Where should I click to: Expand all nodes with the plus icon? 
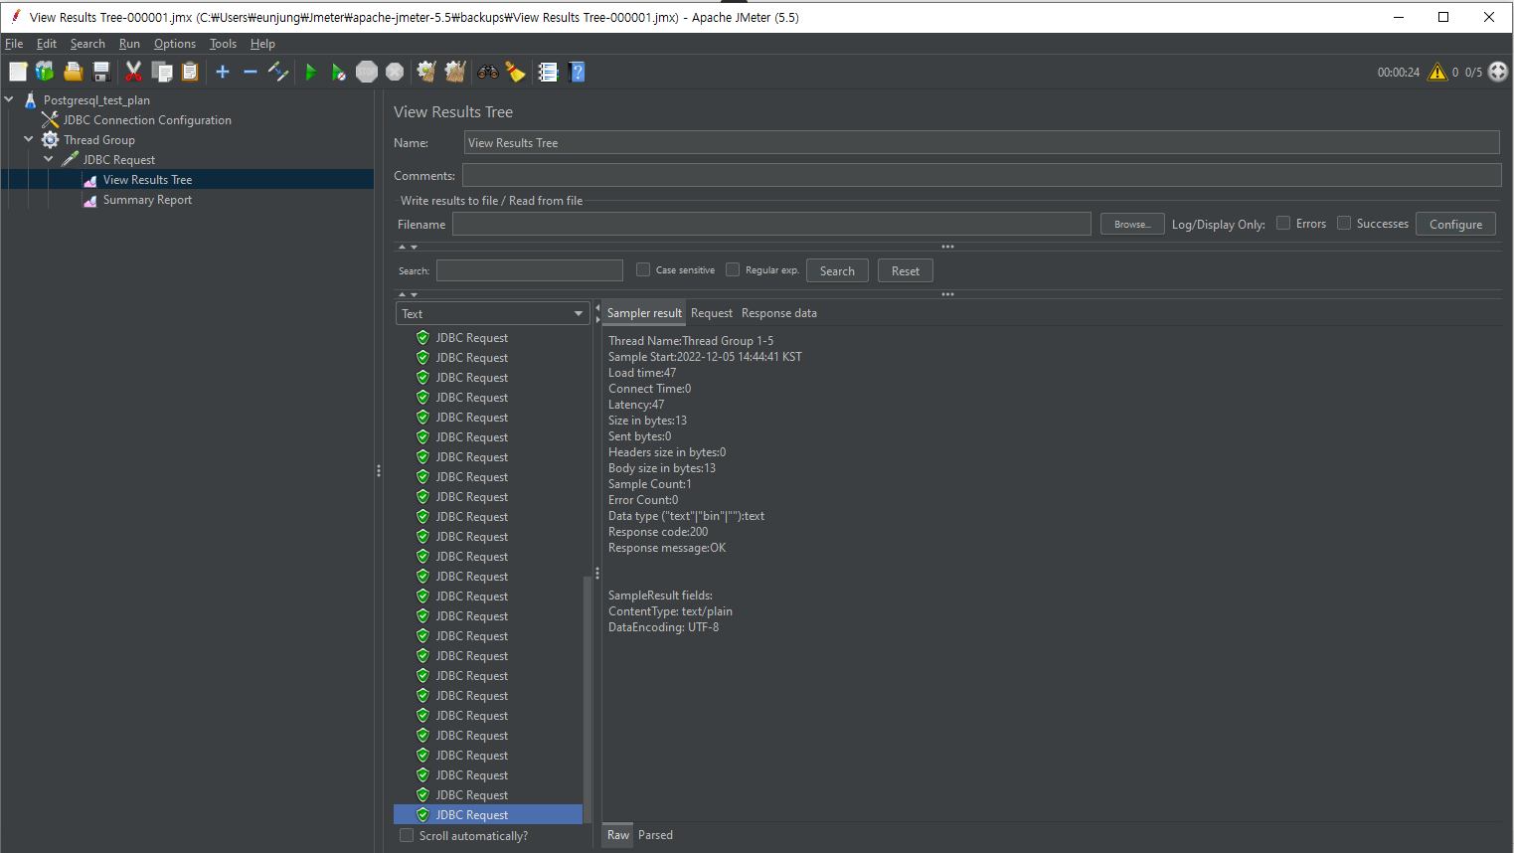(223, 72)
